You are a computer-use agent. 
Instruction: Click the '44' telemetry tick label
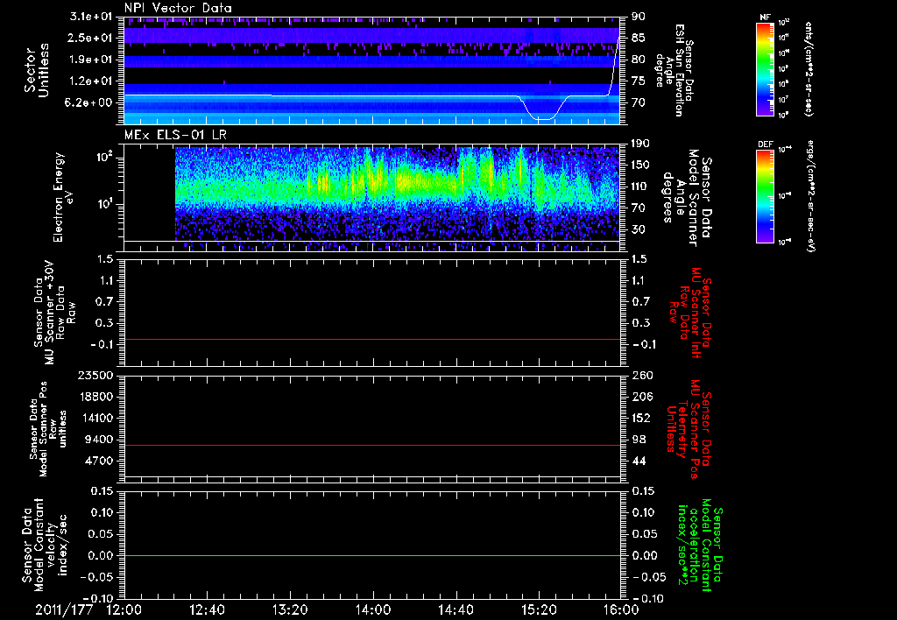[x=639, y=461]
